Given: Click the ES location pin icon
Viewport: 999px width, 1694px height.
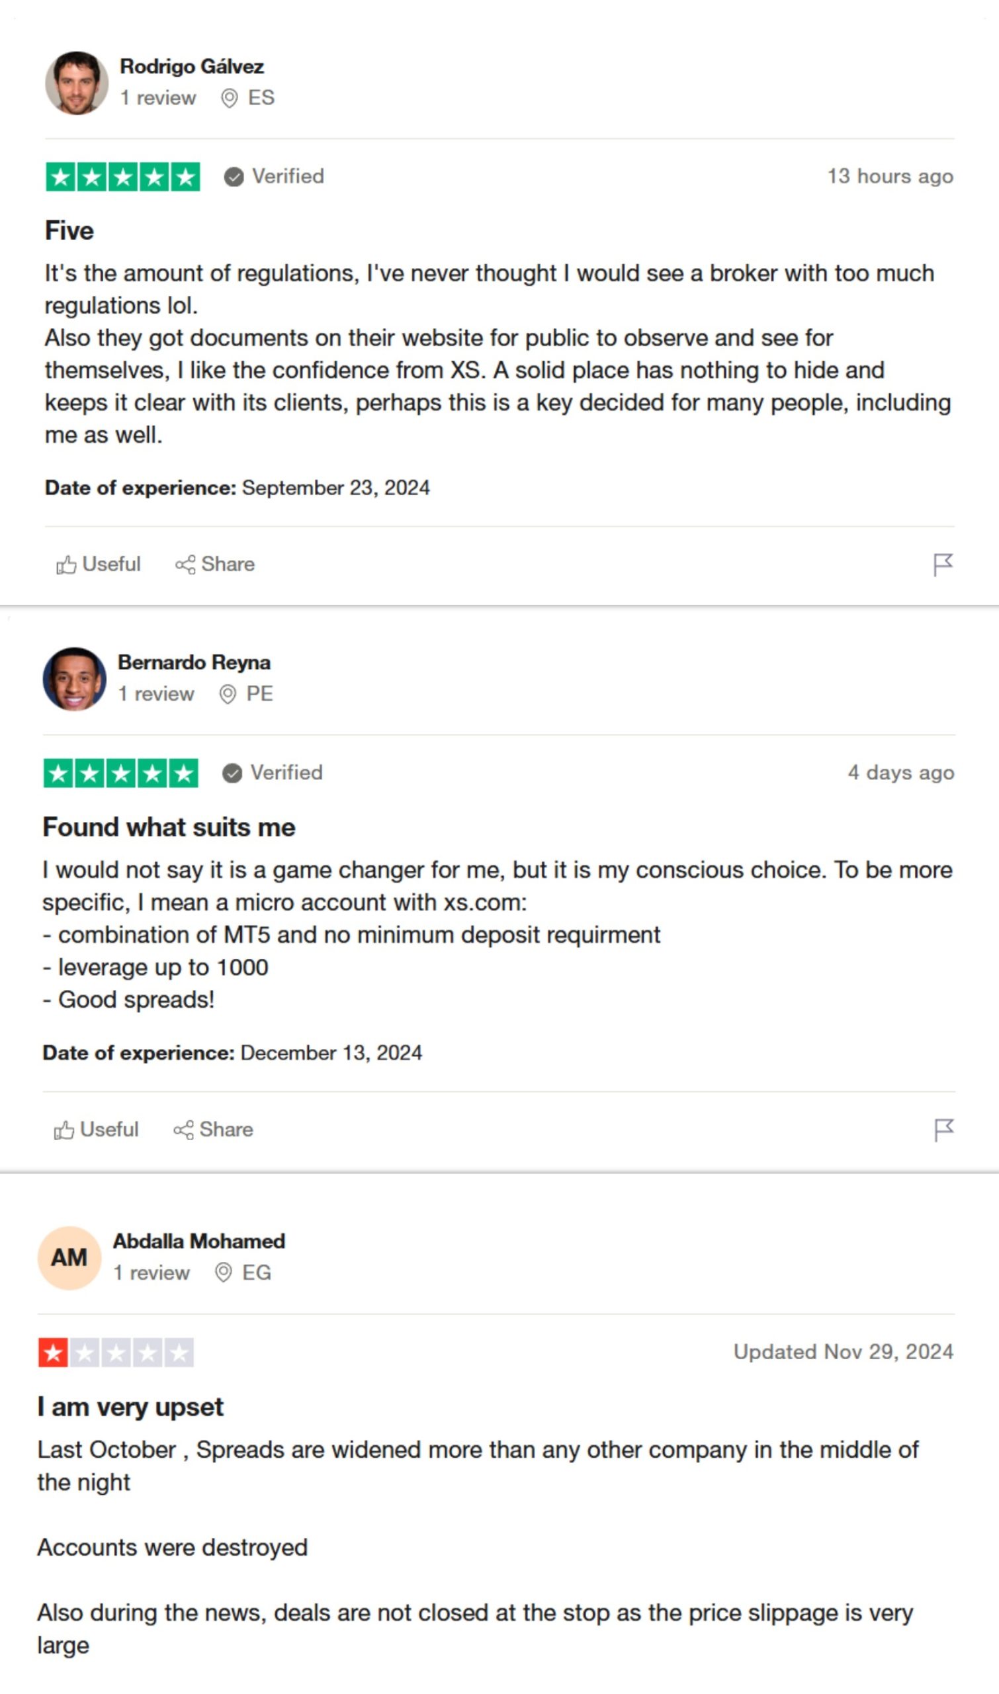Looking at the screenshot, I should click(x=230, y=99).
